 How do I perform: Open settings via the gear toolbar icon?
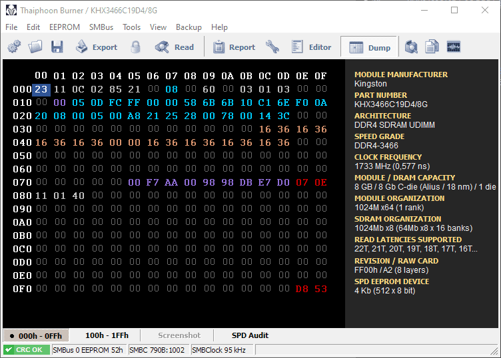[x=14, y=47]
